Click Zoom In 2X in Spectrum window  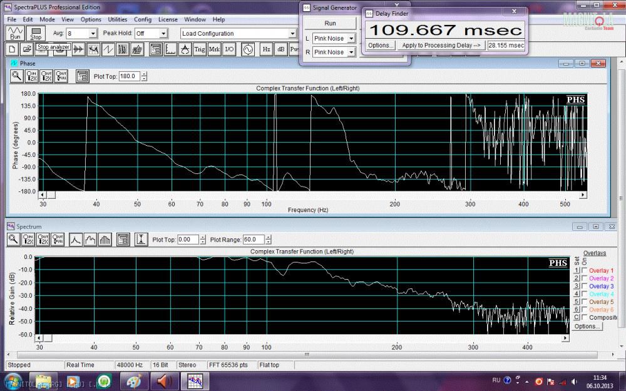(28, 240)
